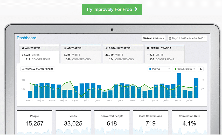Click the 33,025 visits count in All Traffic

(x=26, y=55)
